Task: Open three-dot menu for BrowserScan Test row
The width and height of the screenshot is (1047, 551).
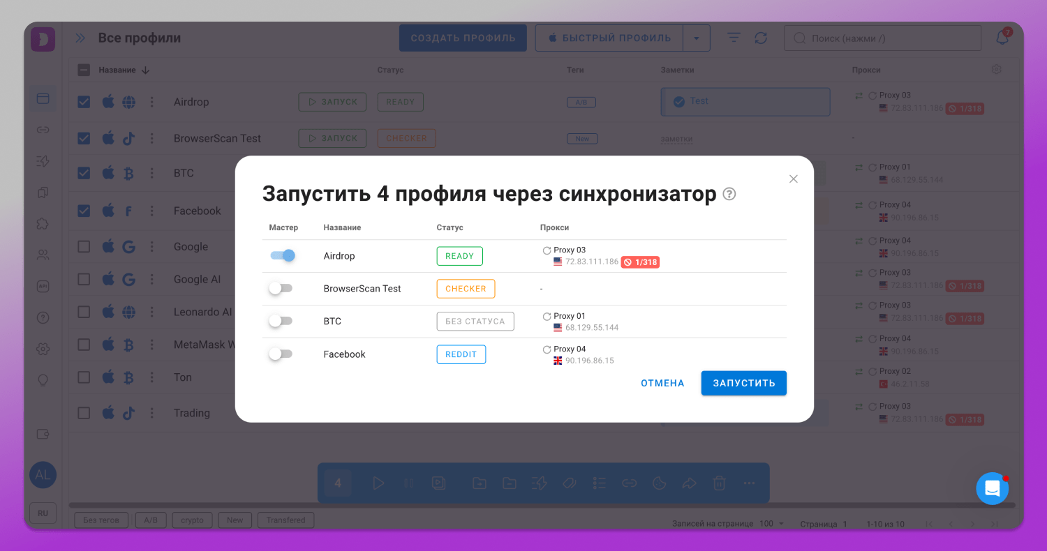Action: tap(151, 138)
